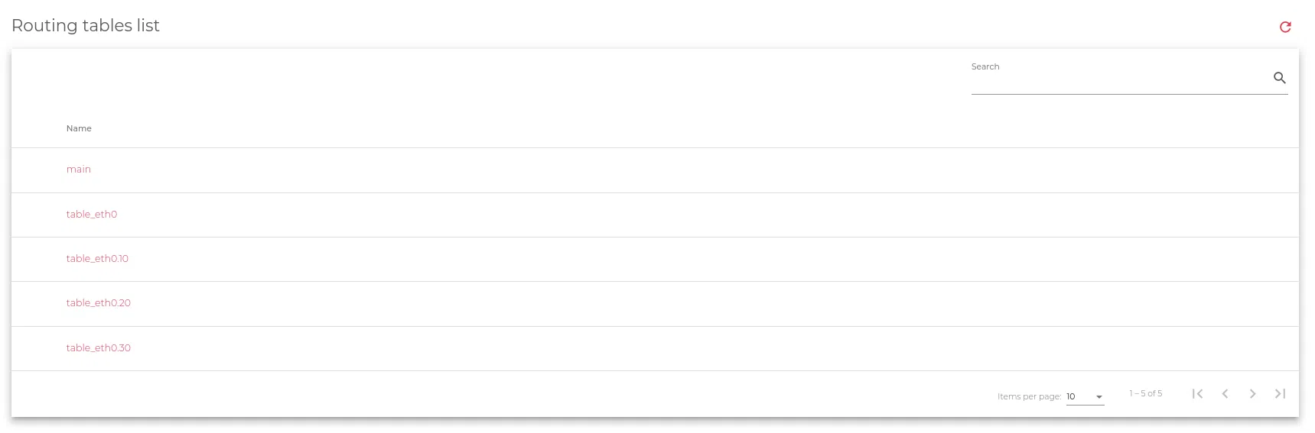
Task: Click the red refresh icon
Action: pos(1285,27)
